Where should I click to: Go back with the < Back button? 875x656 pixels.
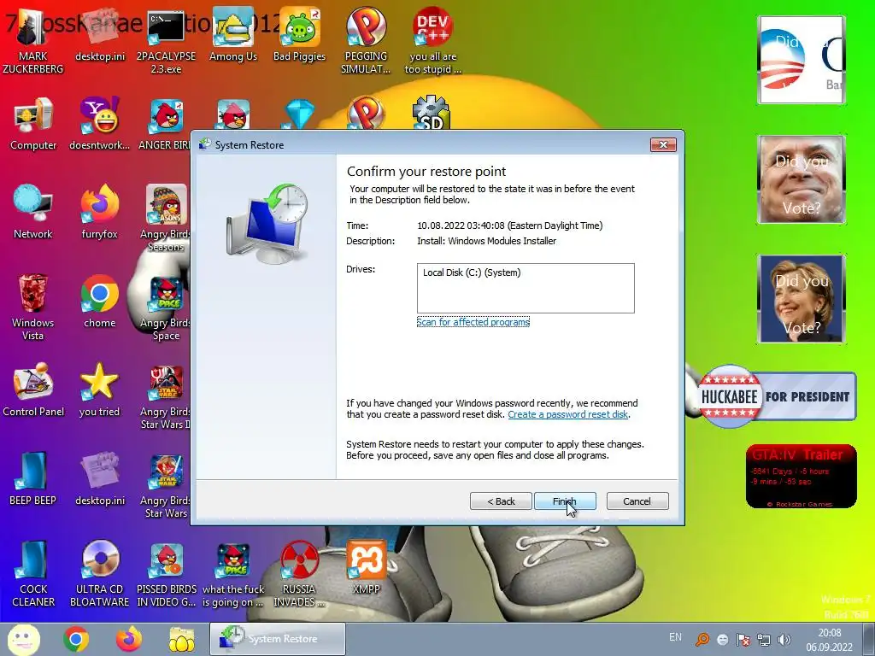coord(501,501)
